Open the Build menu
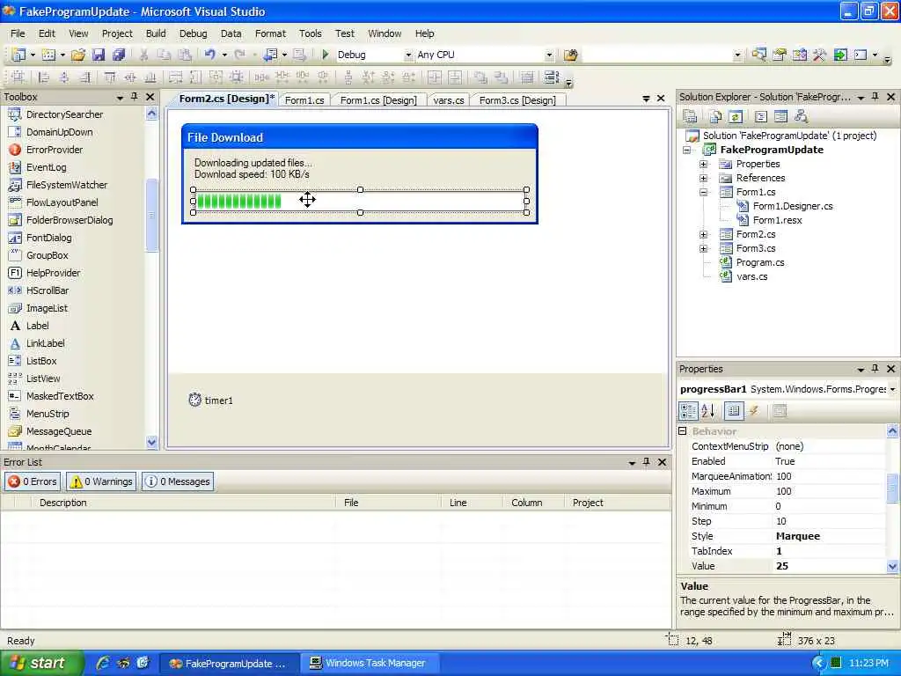 [156, 33]
